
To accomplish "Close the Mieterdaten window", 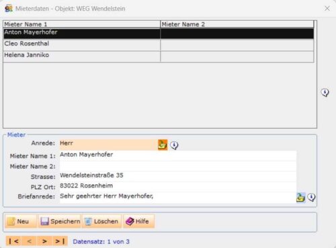I will tap(327, 9).
